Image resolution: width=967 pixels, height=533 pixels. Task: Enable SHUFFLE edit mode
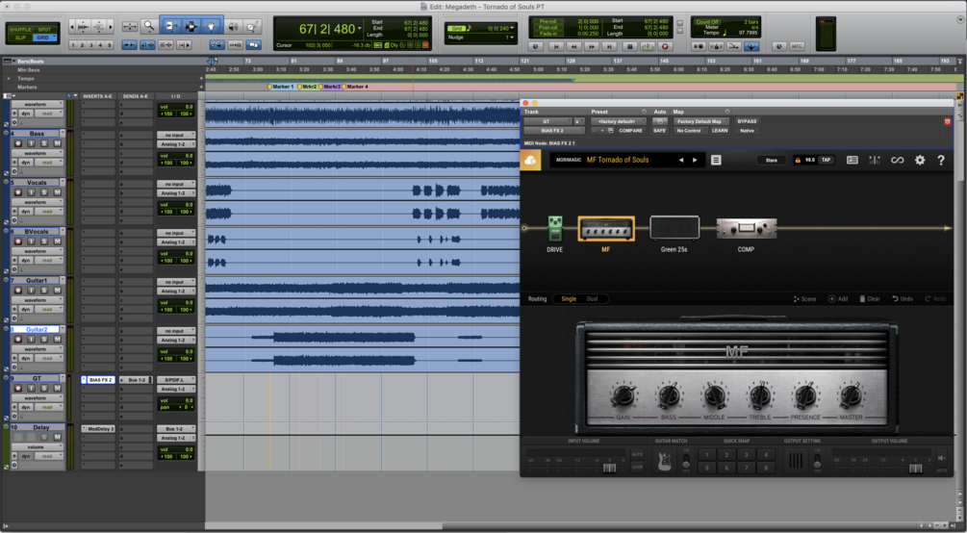pos(20,29)
